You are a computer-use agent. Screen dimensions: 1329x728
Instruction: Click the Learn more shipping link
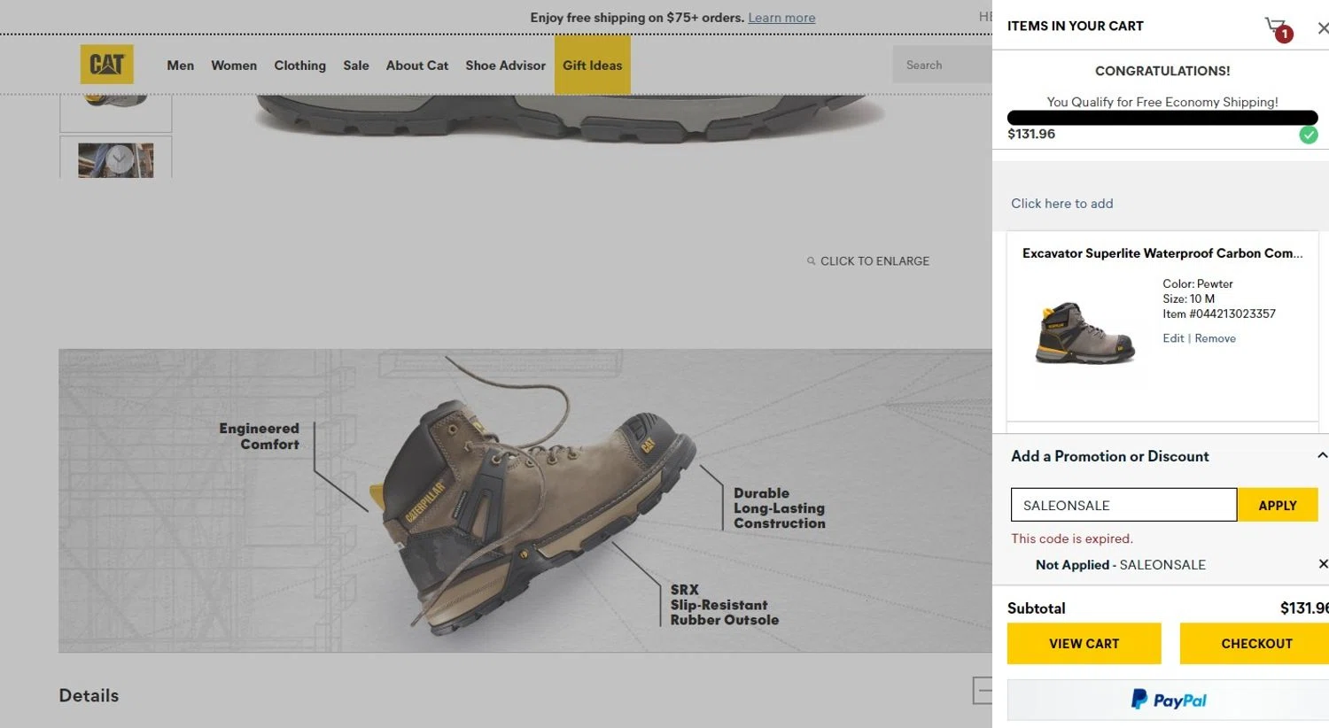pos(781,18)
